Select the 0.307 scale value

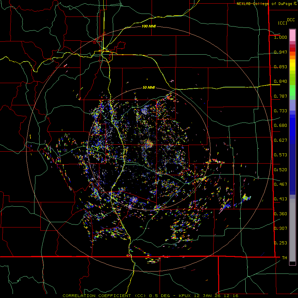[x=280, y=228]
